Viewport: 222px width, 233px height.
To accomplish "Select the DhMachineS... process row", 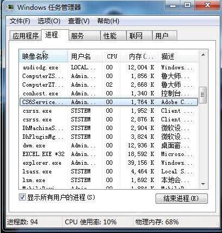I will click(109, 128).
